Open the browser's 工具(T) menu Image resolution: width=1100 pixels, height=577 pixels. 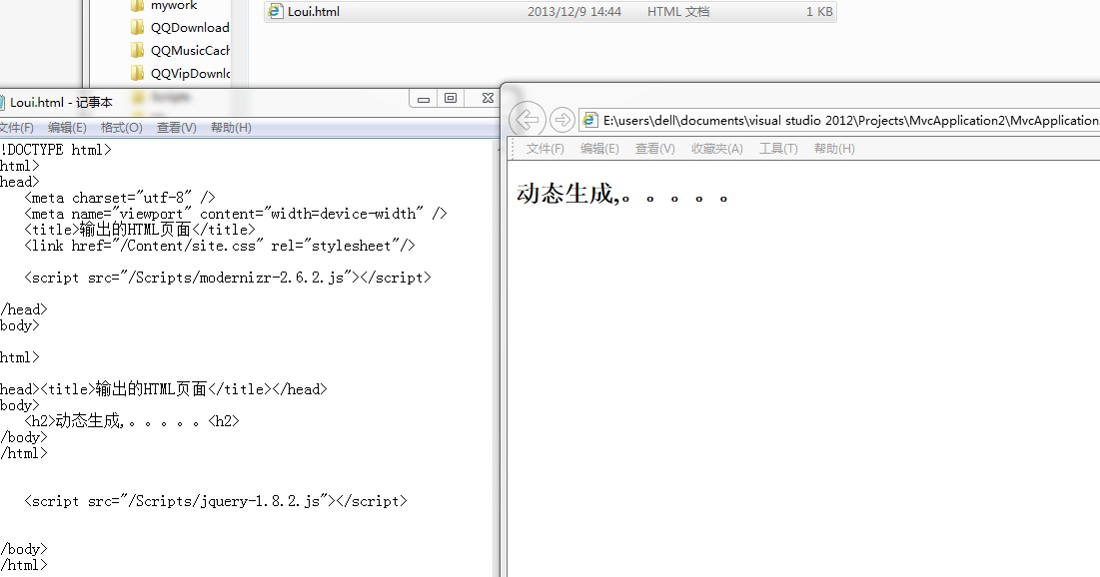778,149
